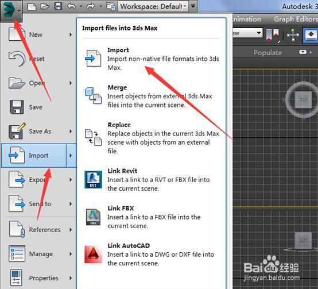Click the Save As floppy with pencil icon
This screenshot has height=289, width=318.
(x=17, y=130)
